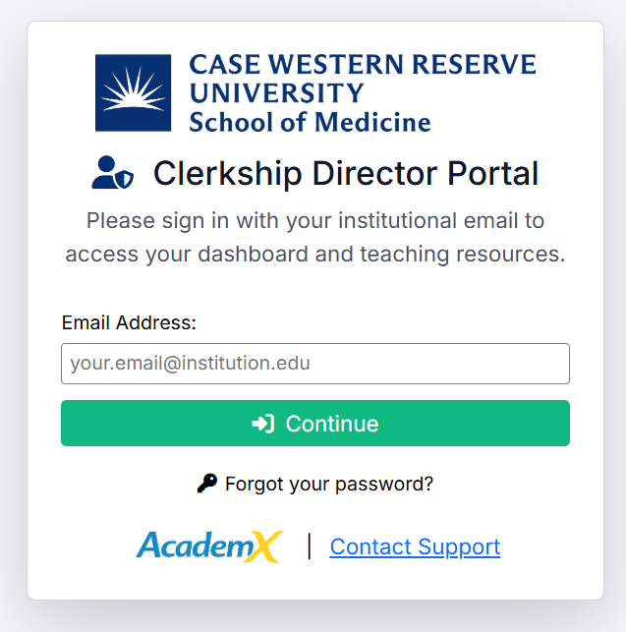Click the green Continue button
This screenshot has height=632, width=626.
315,424
